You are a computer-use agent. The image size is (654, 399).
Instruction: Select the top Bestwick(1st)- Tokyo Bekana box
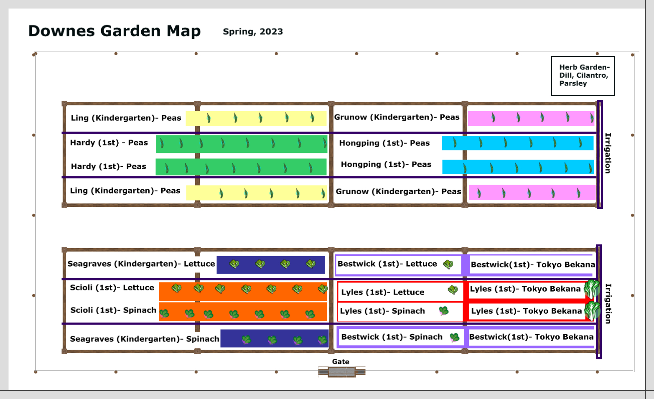click(x=532, y=264)
